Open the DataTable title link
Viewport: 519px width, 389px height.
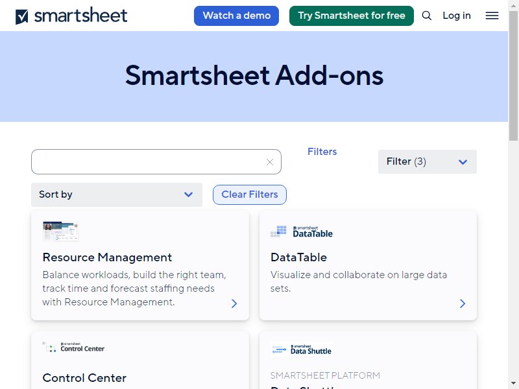298,257
